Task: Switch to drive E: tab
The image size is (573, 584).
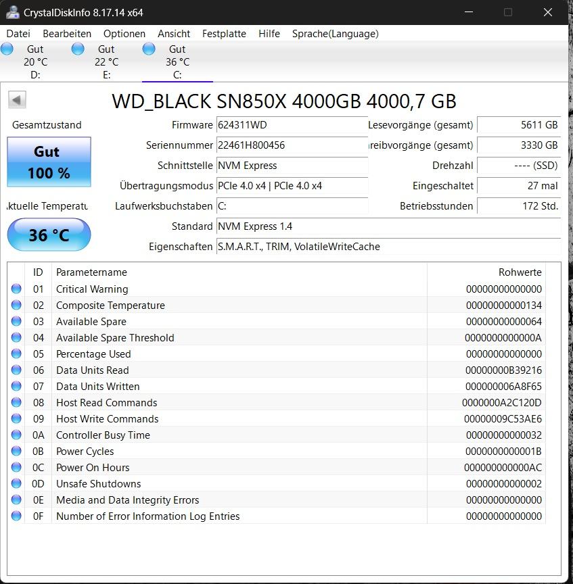Action: point(107,62)
